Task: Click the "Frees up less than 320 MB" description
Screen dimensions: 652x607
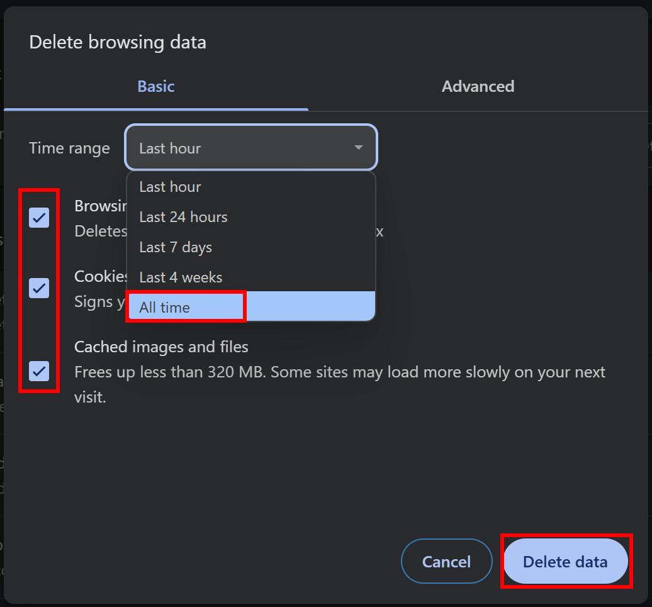Action: (340, 372)
